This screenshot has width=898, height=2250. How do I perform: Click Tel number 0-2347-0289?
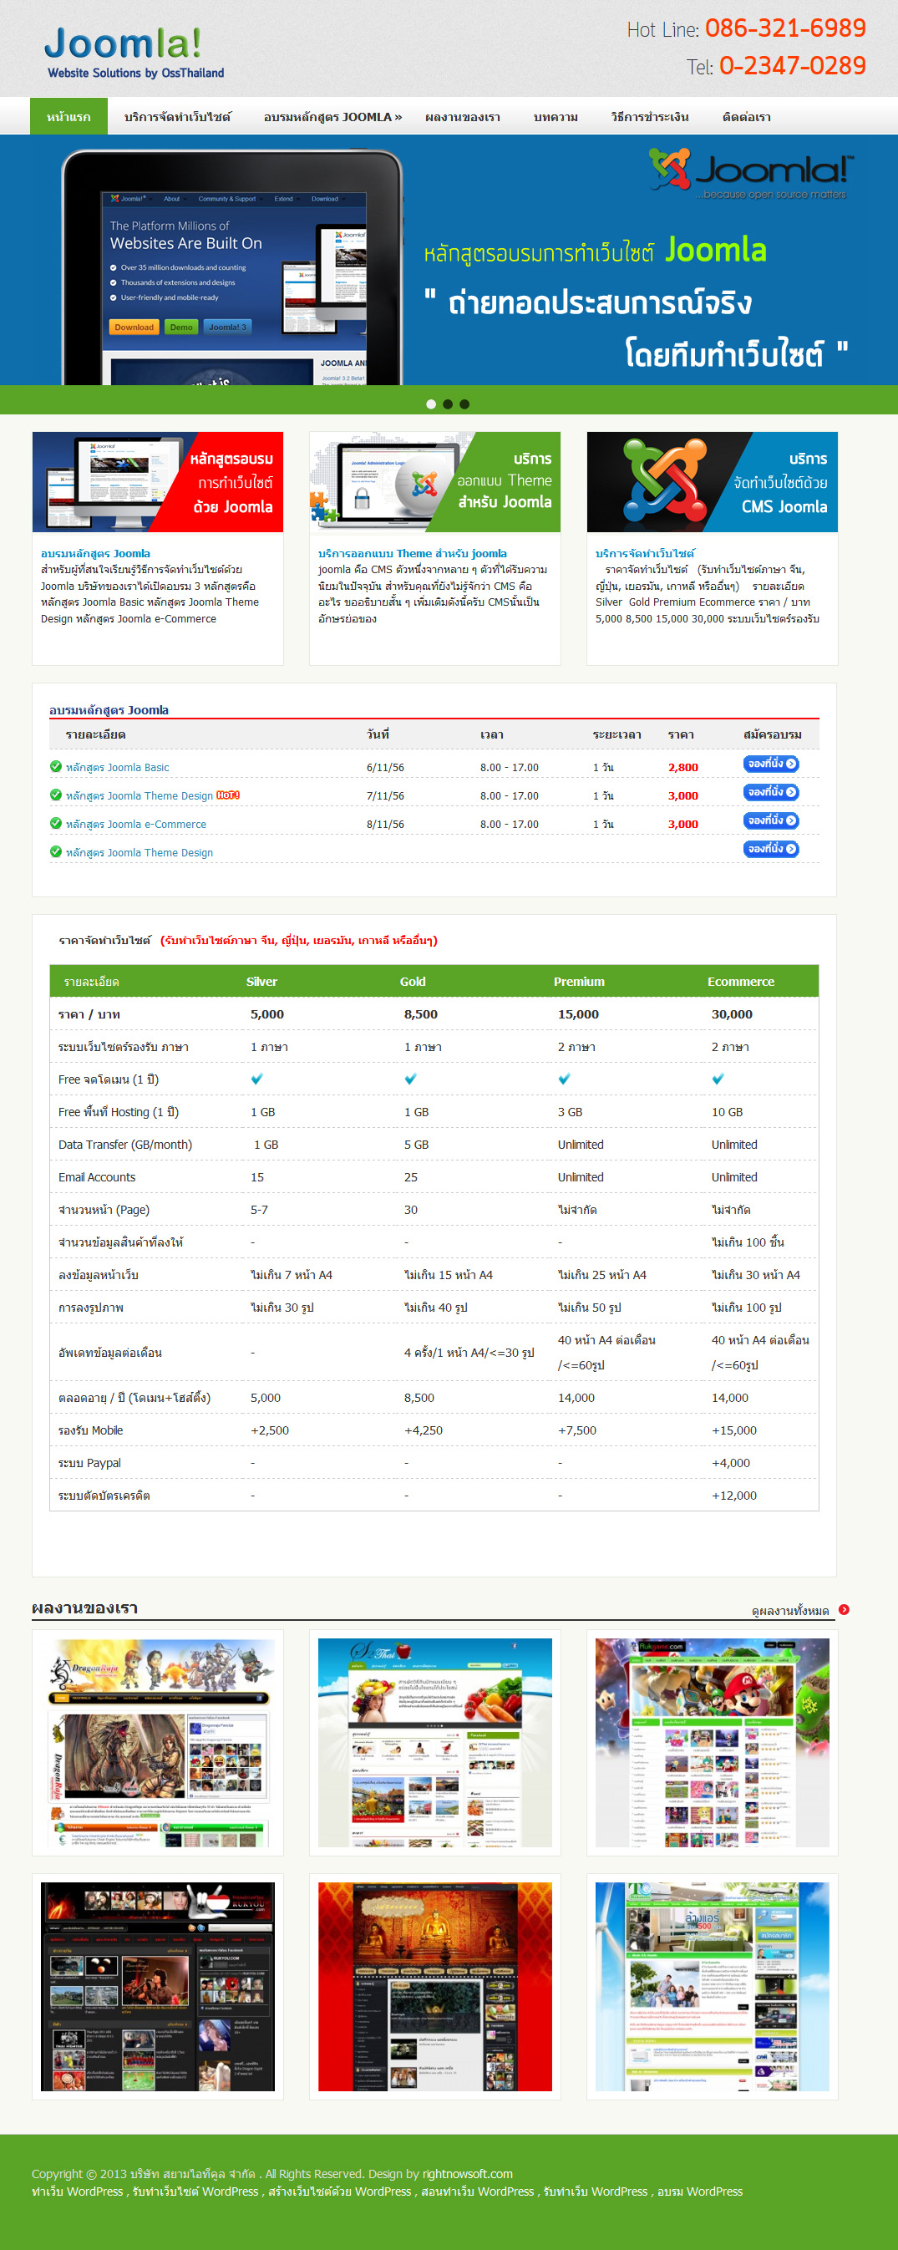pos(792,65)
